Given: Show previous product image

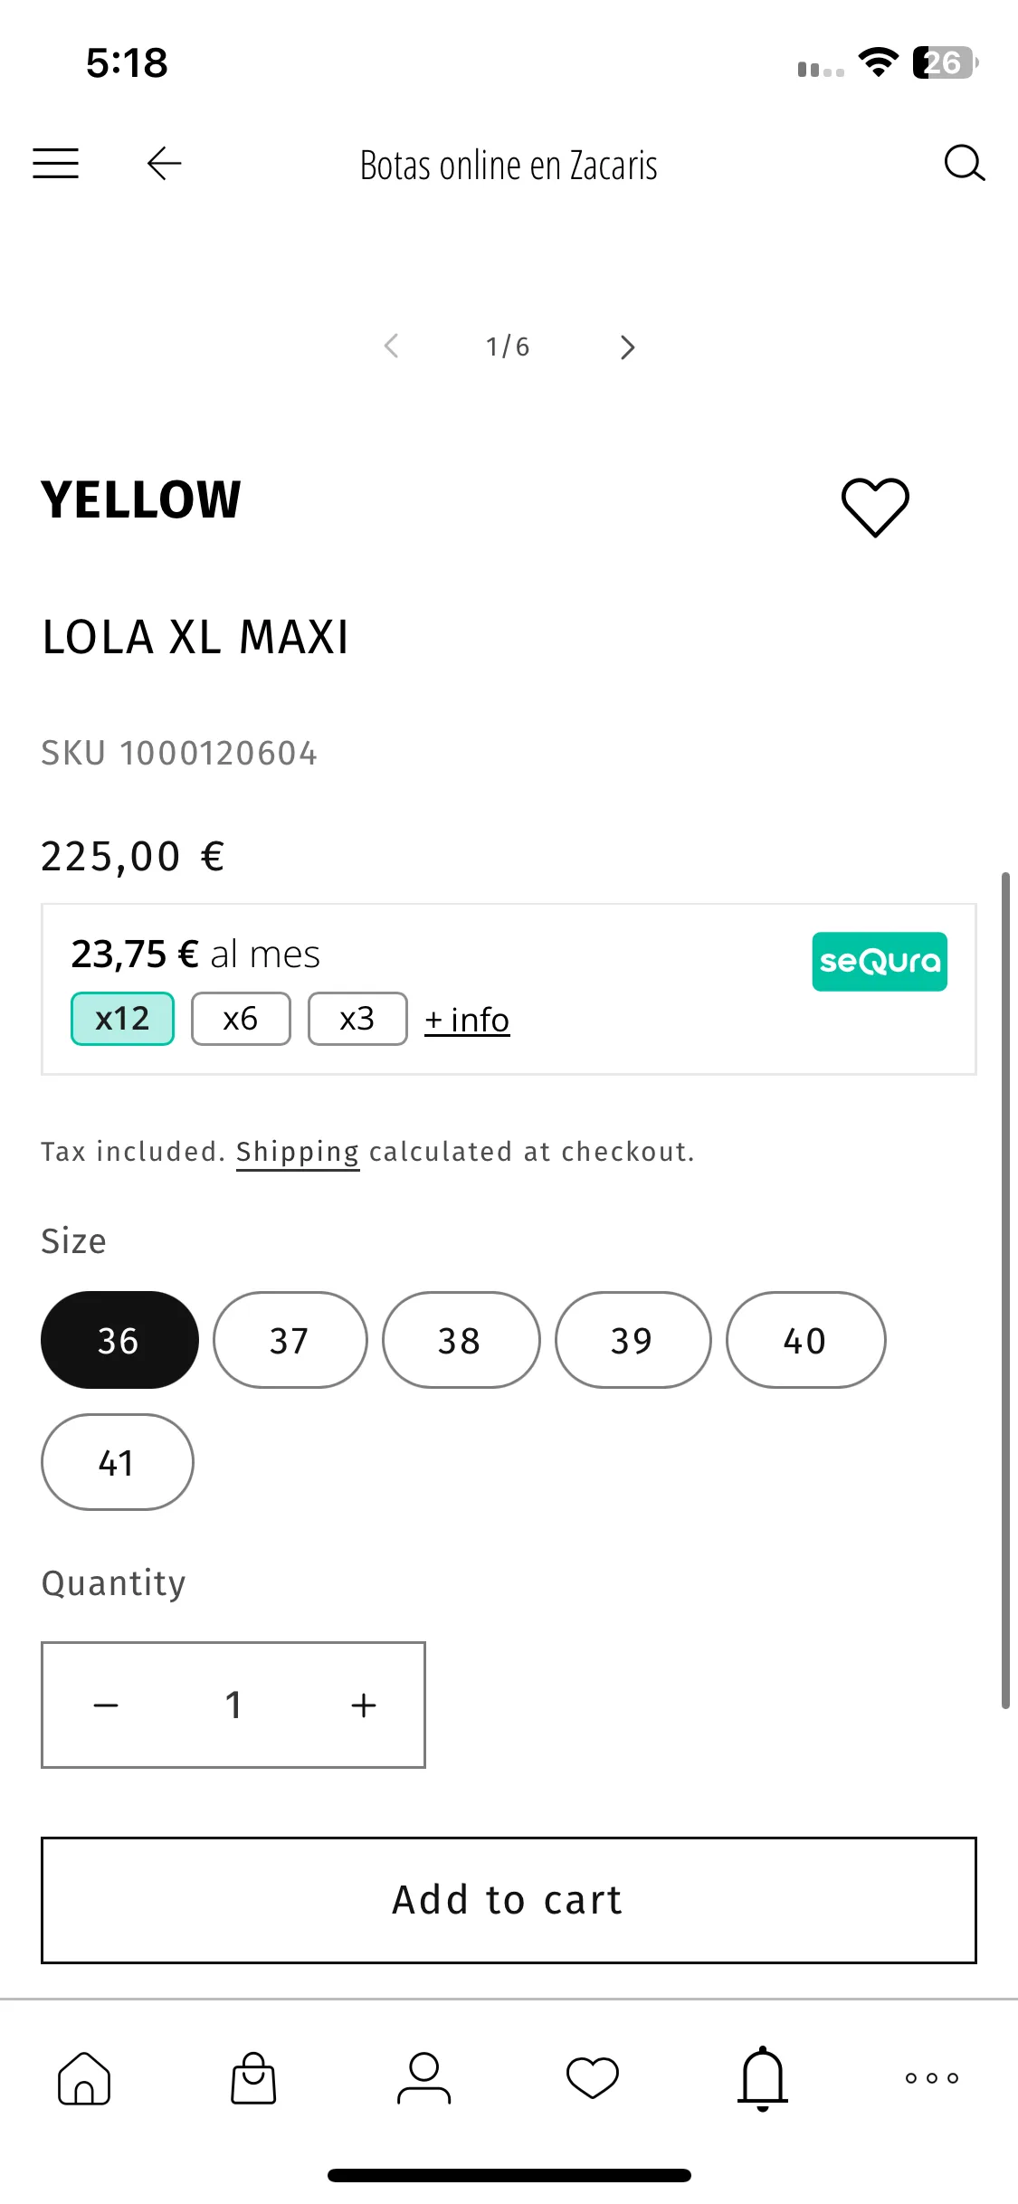Looking at the screenshot, I should coord(391,346).
